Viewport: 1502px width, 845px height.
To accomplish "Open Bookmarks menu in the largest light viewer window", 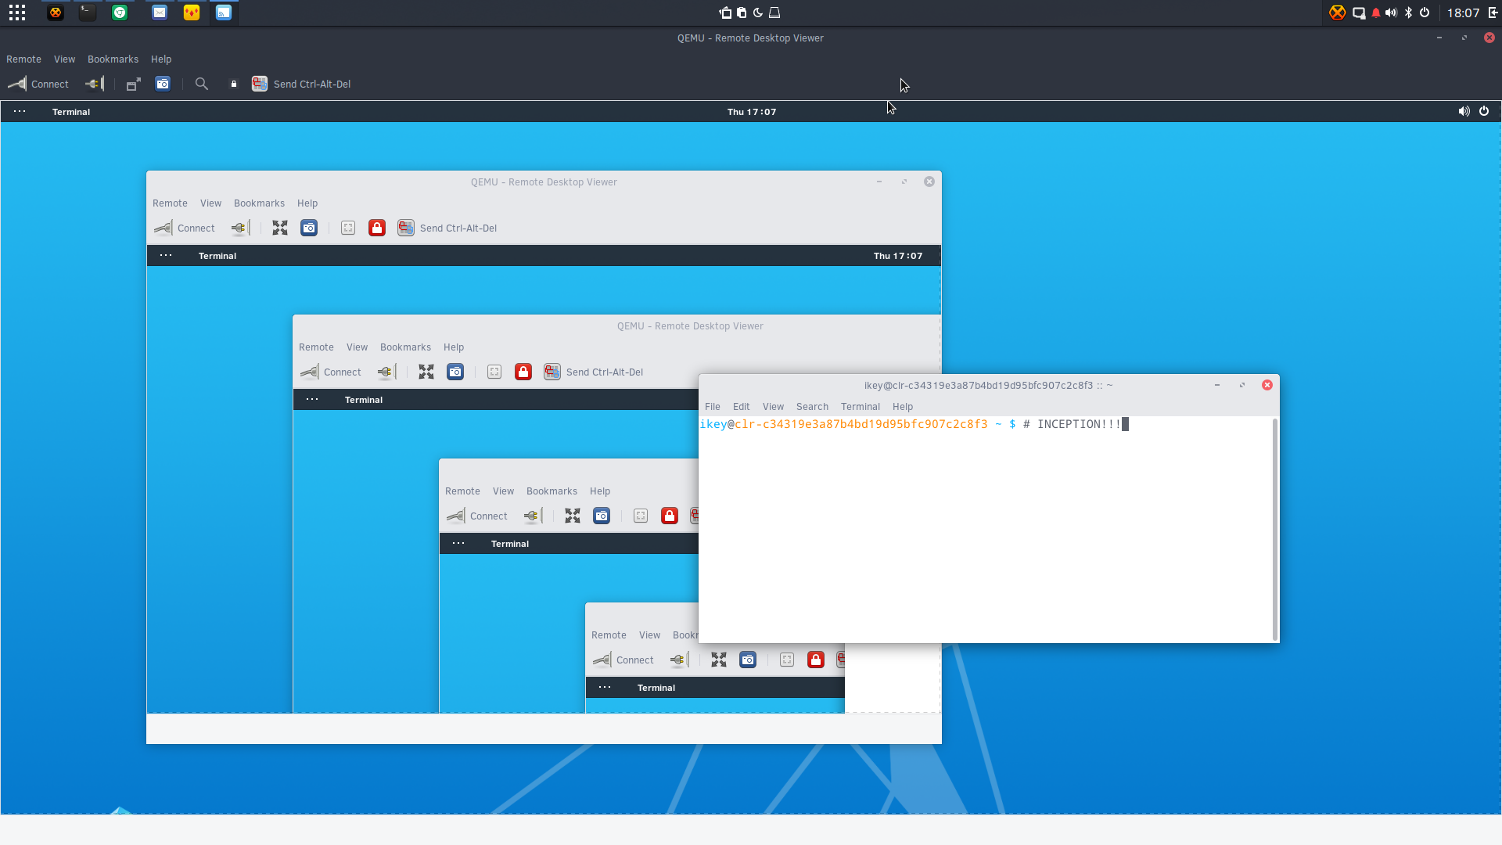I will click(x=259, y=203).
